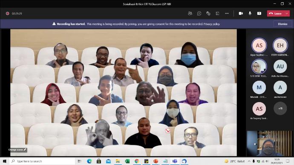
Task: Select the AS avatar of Ar Sugeng
Action: click(x=259, y=109)
